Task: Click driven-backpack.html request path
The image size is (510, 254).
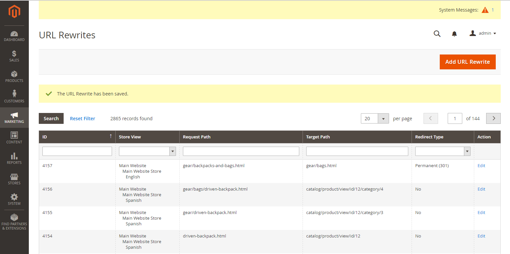Action: (204, 236)
